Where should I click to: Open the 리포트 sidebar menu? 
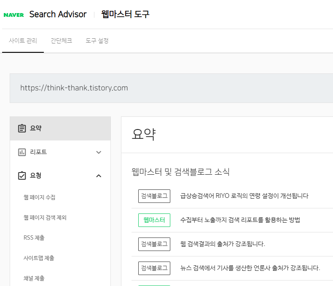pos(60,152)
